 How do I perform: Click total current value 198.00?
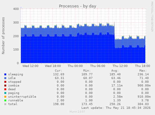tap(59, 104)
